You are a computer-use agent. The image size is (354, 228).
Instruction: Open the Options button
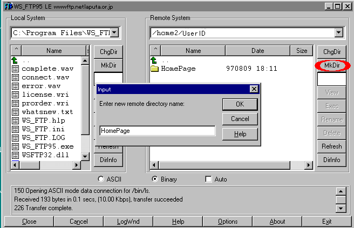(228, 222)
